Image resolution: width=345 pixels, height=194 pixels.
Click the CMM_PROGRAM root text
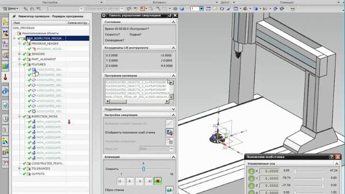[24, 28]
